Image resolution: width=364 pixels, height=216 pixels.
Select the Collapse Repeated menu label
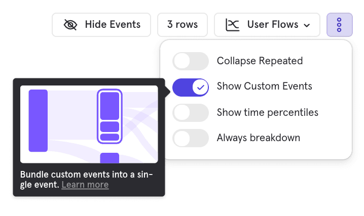point(260,61)
